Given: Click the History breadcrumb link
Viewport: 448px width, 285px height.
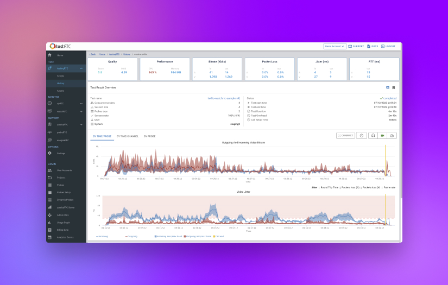Looking at the screenshot, I should tap(127, 54).
